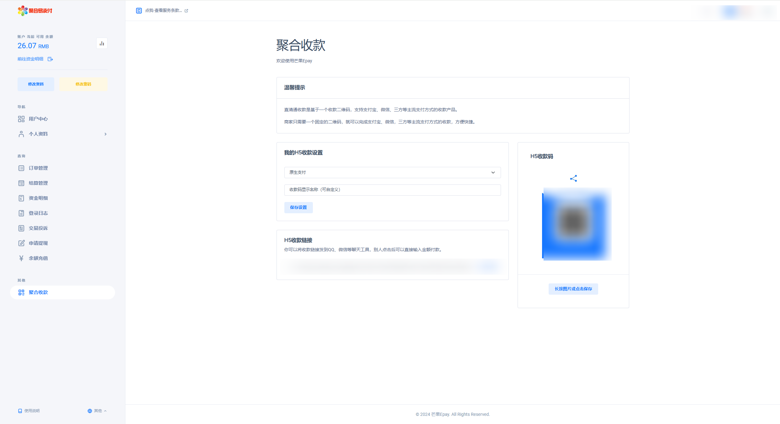This screenshot has width=780, height=424.
Task: Go to 前往资金明细 link
Action: coord(30,59)
